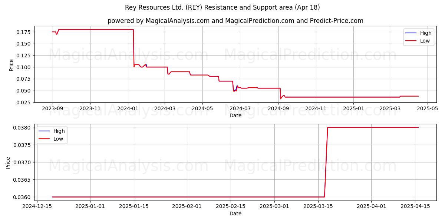Click the 2024-12-15 date tick label

(37, 206)
